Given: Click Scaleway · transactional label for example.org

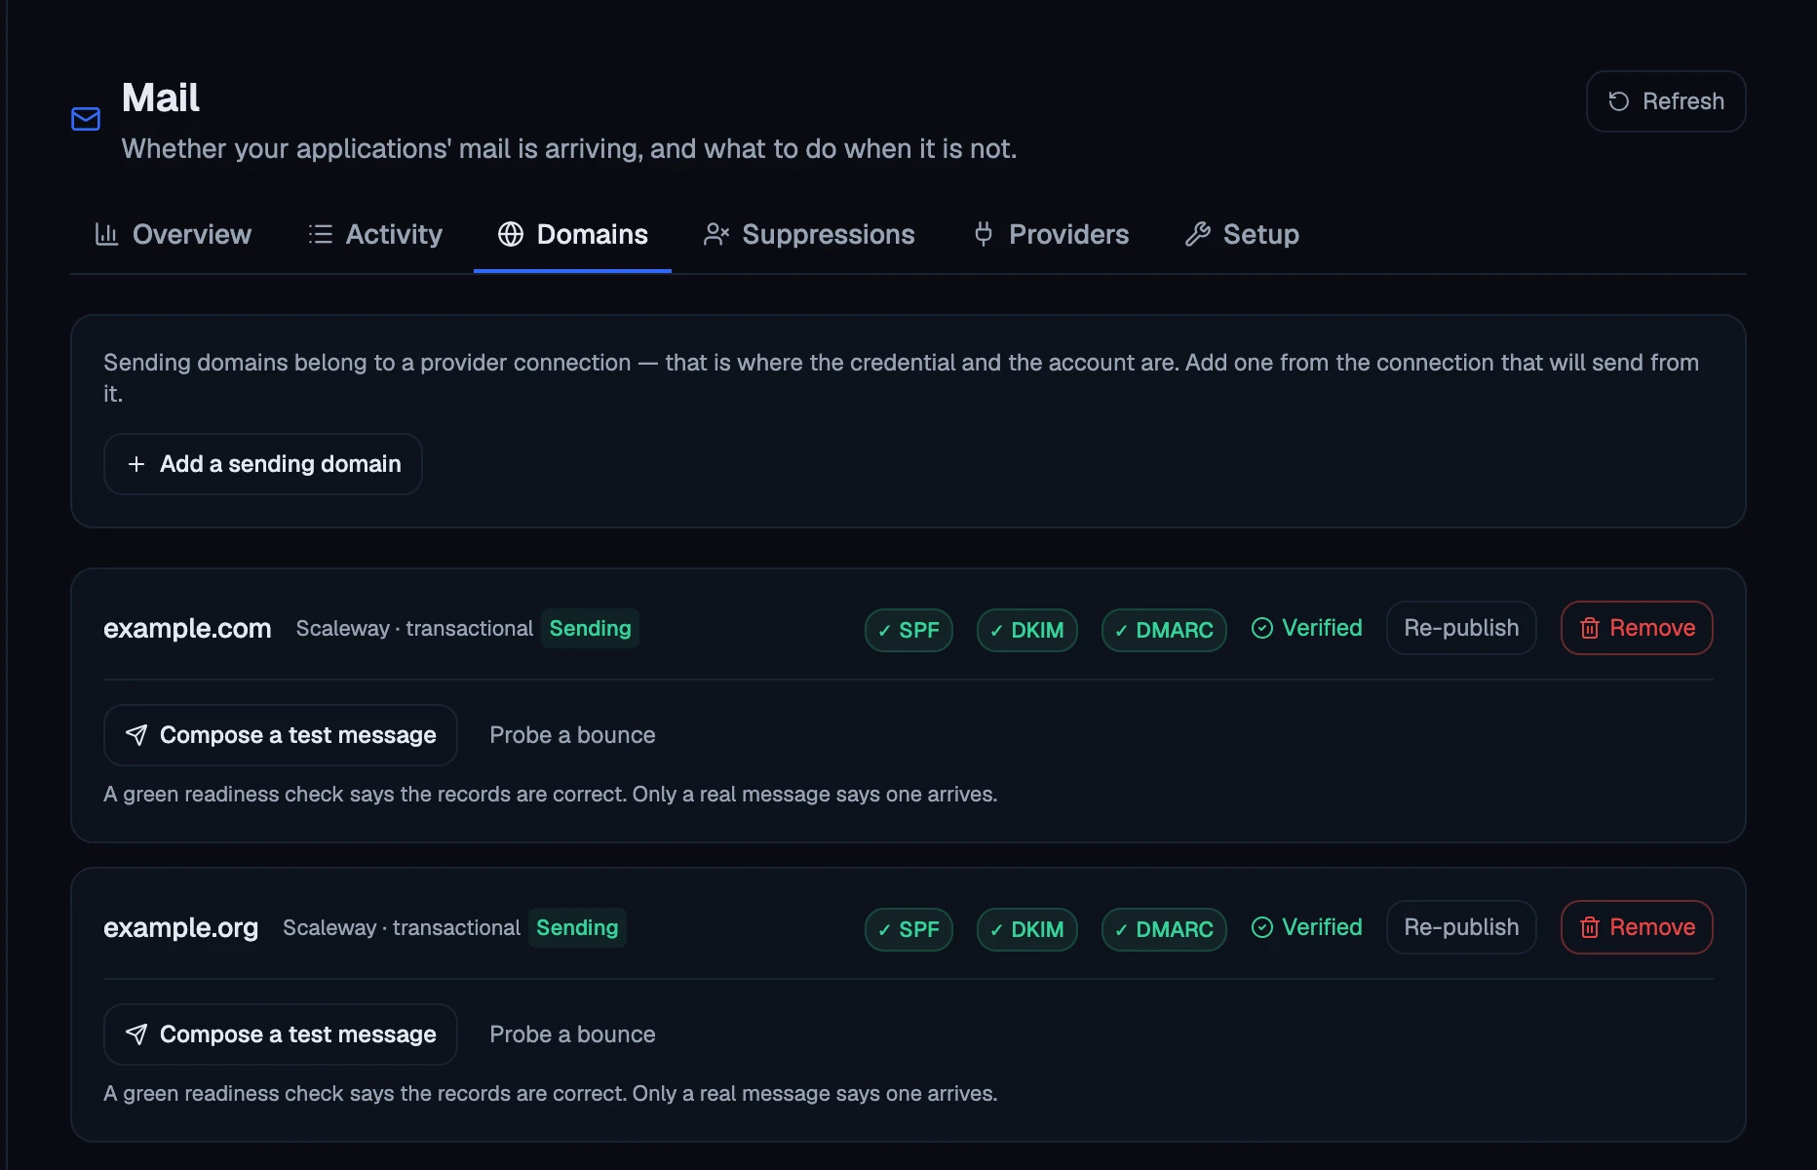Looking at the screenshot, I should [x=402, y=928].
